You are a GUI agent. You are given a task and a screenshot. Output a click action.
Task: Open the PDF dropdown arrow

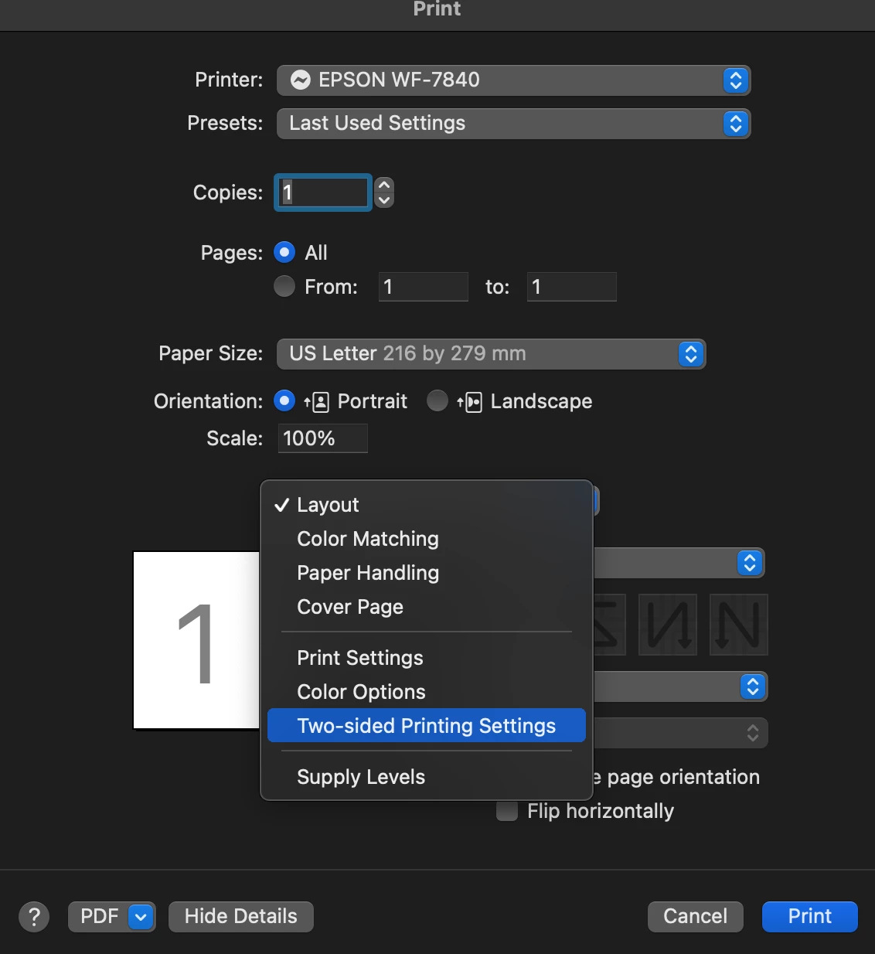point(141,917)
